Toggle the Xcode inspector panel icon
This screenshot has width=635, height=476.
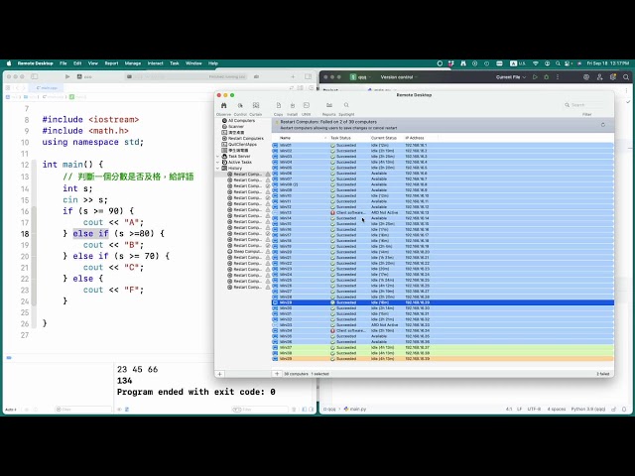click(309, 76)
